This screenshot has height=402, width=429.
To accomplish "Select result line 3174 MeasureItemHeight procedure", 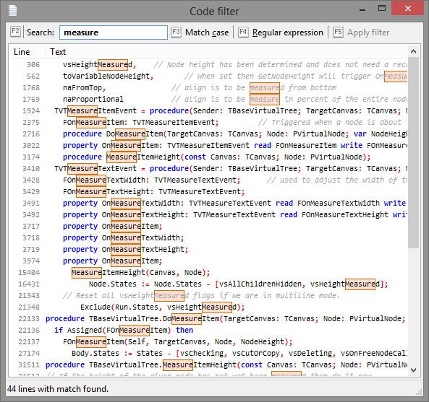I will point(208,157).
